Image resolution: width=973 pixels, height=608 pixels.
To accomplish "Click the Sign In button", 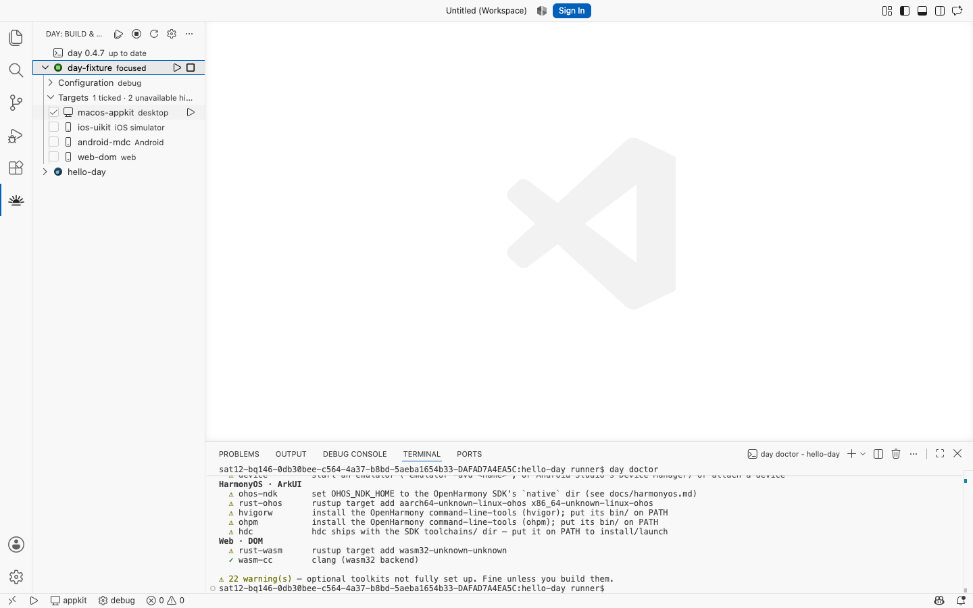I will click(572, 11).
